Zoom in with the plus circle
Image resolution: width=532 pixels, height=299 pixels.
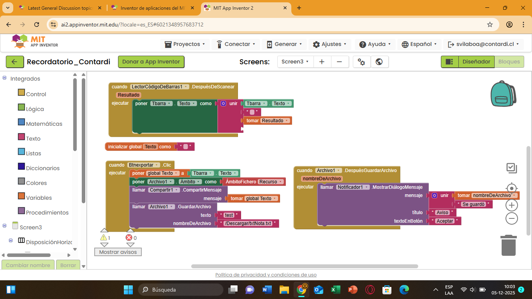coord(512,205)
